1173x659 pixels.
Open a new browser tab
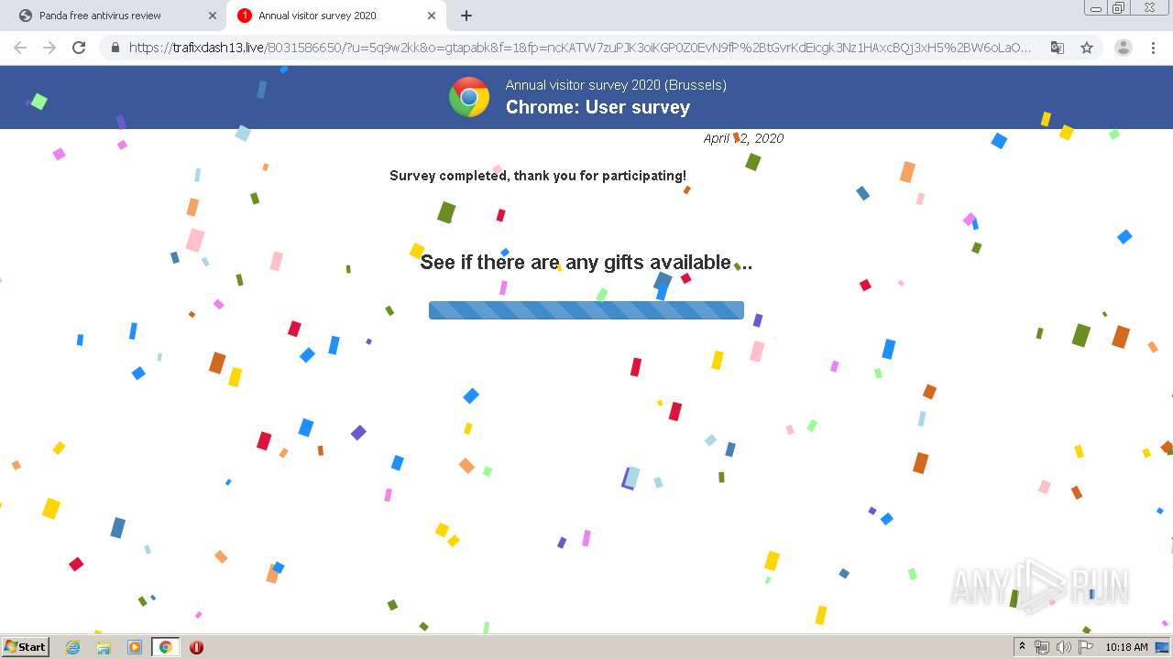pyautogui.click(x=466, y=16)
